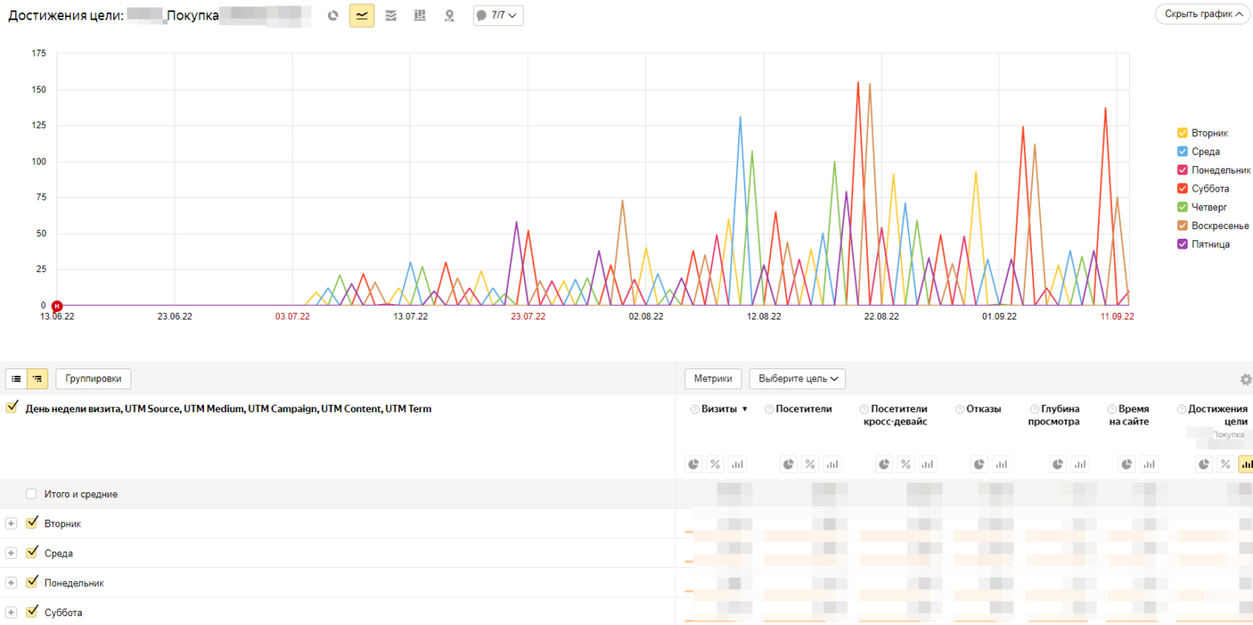Screen dimensions: 1253x625
Task: Click the Воскресенье legend color swatch
Action: point(1182,226)
